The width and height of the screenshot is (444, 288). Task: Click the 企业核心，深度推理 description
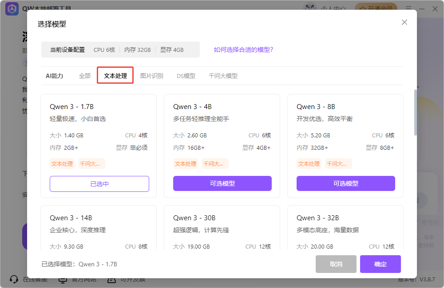pyautogui.click(x=78, y=230)
